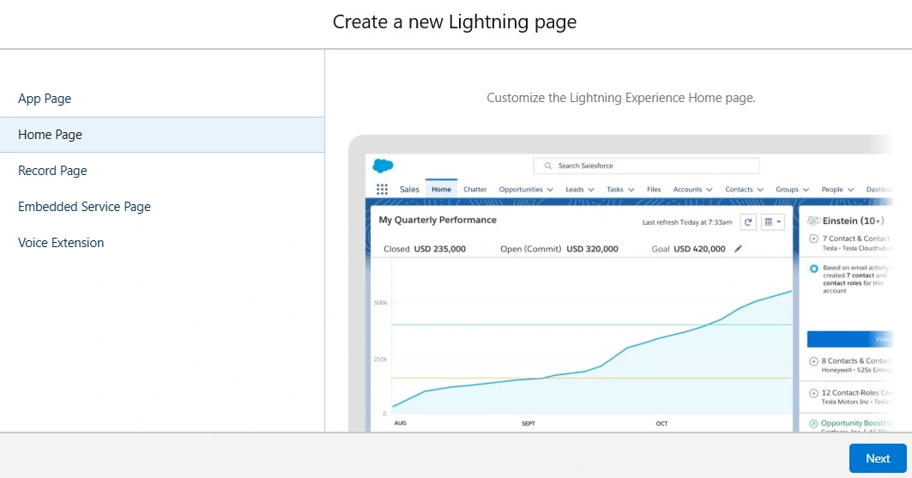Choose the Embedded Service Page option
The width and height of the screenshot is (912, 478).
pos(162,207)
